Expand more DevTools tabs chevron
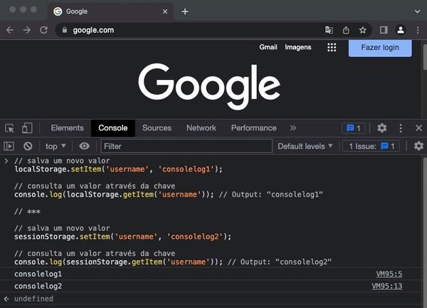Screen dimensions: 427x308 (x=292, y=128)
